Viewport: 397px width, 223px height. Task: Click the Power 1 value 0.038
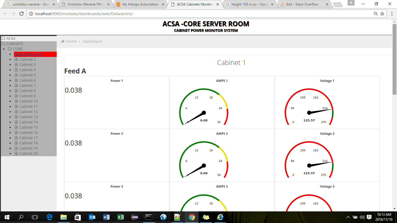(x=74, y=90)
